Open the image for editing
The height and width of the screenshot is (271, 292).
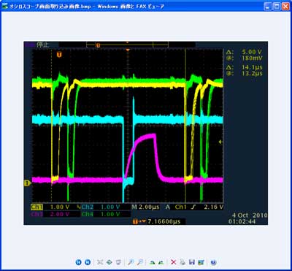pyautogui.click(x=201, y=262)
